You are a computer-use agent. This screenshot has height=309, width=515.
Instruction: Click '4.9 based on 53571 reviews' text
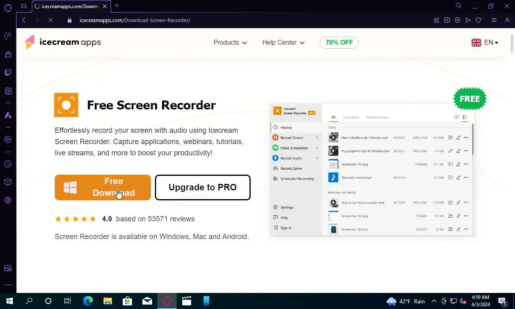tap(148, 219)
